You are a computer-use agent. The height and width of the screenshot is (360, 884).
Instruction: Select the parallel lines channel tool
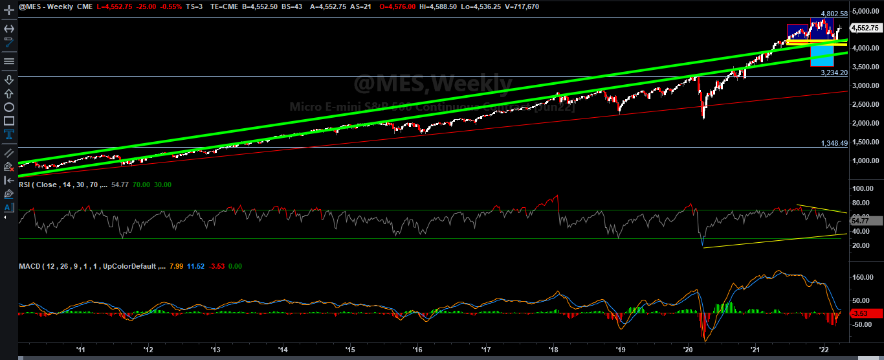(x=9, y=153)
